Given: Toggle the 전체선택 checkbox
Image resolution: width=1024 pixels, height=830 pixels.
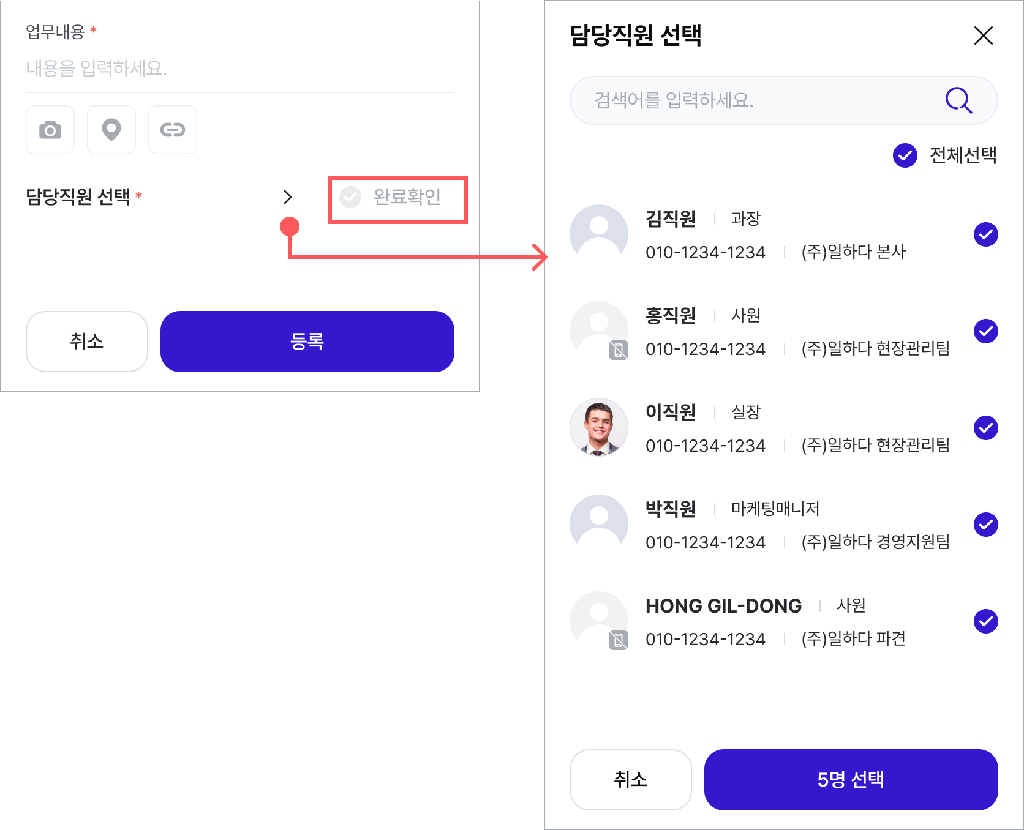Looking at the screenshot, I should [905, 155].
